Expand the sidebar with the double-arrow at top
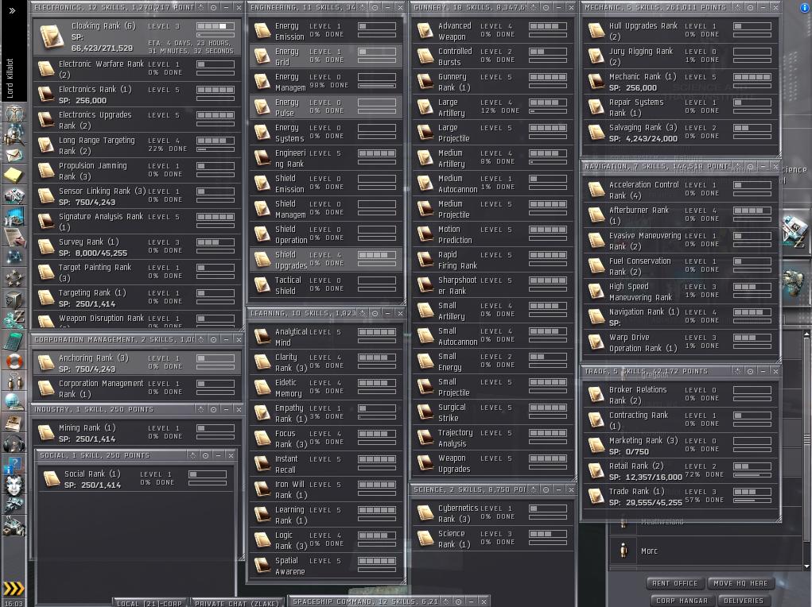The width and height of the screenshot is (812, 607). [x=13, y=10]
